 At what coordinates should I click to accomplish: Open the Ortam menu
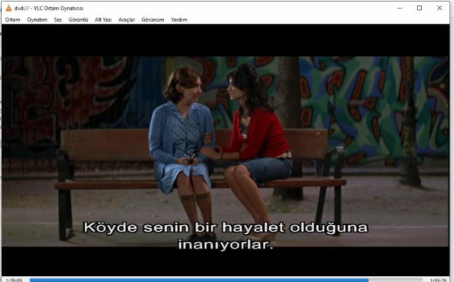coord(13,20)
